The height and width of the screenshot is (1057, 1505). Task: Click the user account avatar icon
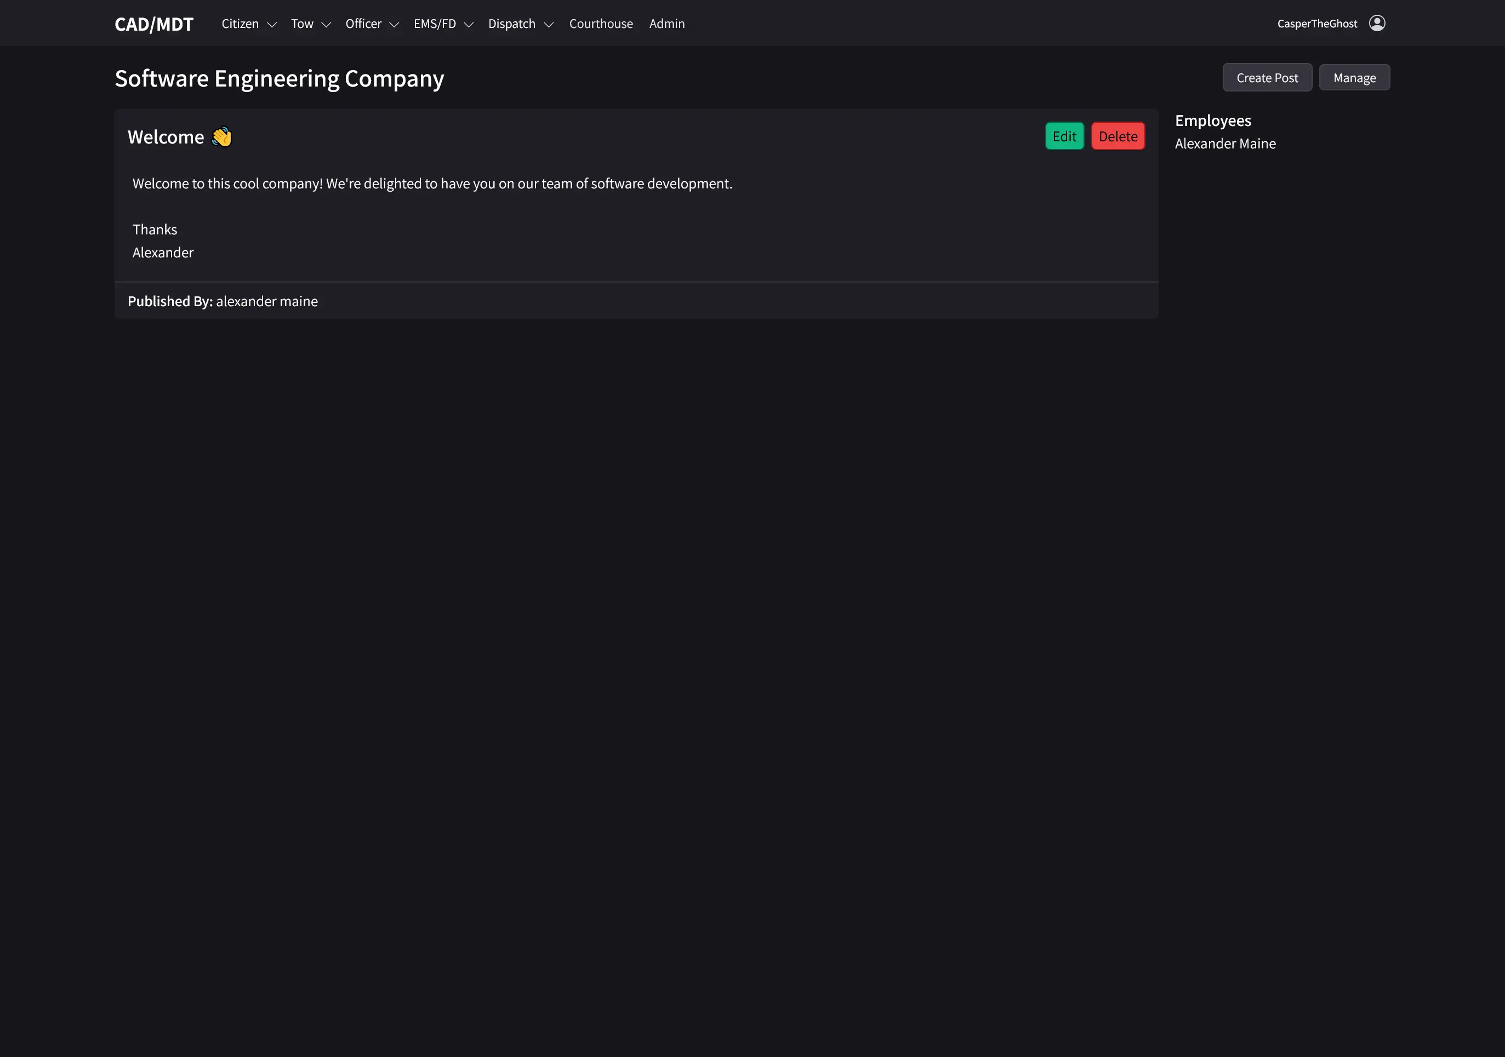(x=1377, y=24)
